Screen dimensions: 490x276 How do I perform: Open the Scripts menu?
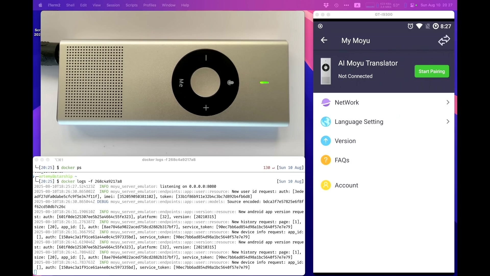[131, 5]
